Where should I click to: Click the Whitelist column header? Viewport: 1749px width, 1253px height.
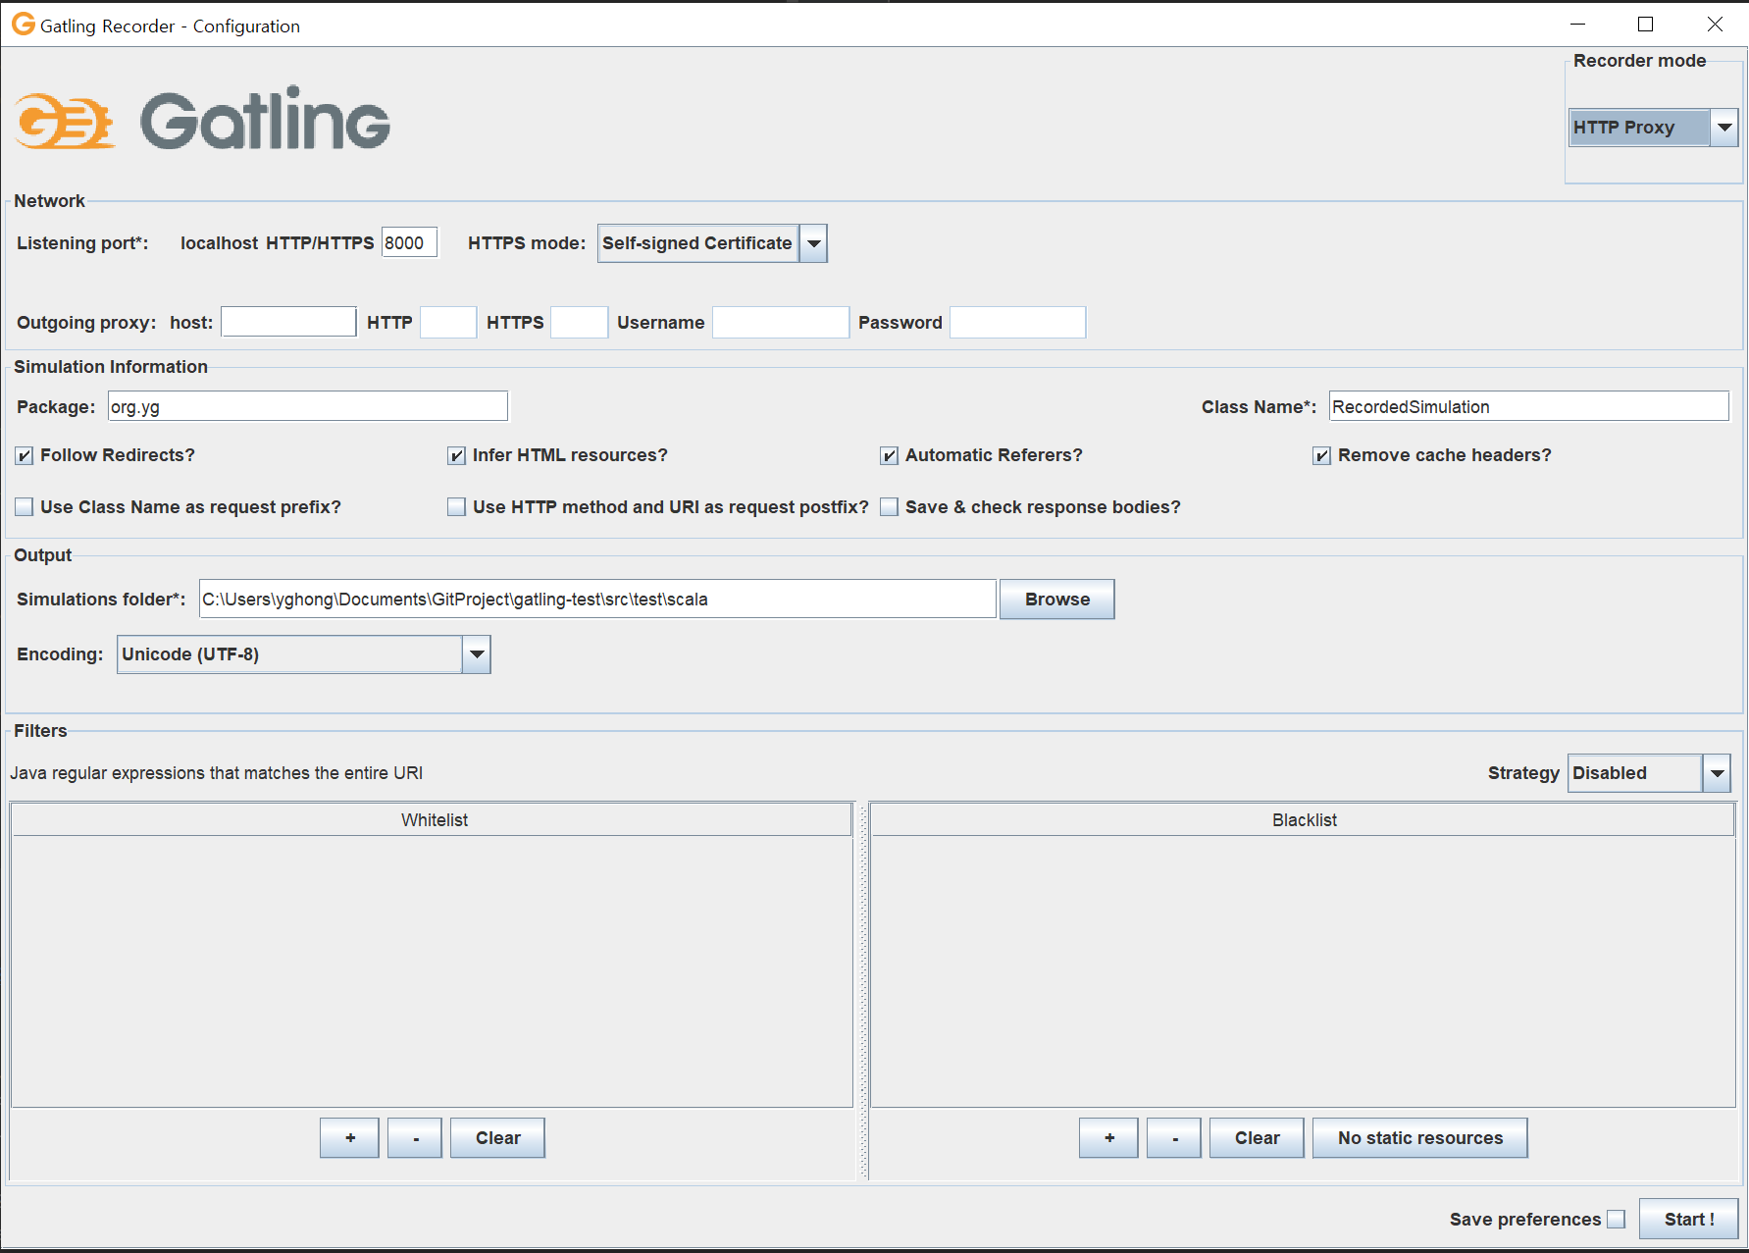(x=432, y=820)
